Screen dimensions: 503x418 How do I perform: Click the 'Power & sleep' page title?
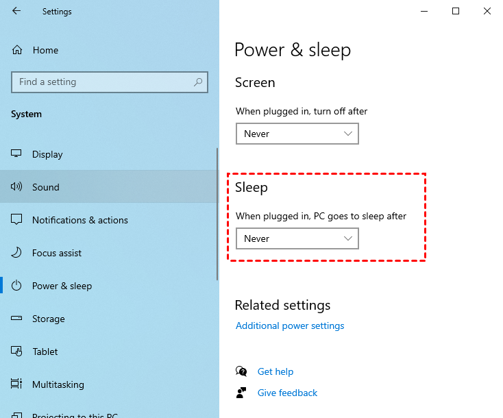[x=293, y=50]
